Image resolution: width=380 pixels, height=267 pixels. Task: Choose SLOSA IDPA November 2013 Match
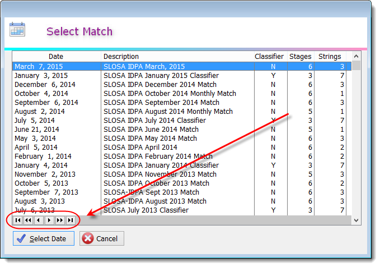[x=160, y=174]
